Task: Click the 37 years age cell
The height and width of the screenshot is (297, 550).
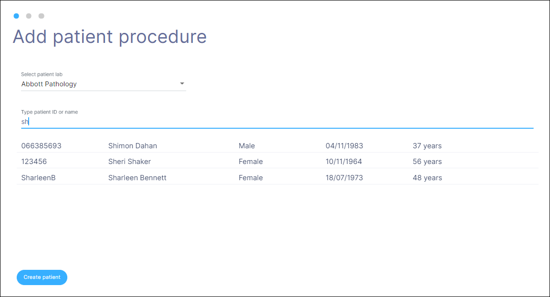Action: 427,146
